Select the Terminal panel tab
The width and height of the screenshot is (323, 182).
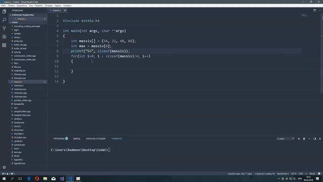(117, 139)
